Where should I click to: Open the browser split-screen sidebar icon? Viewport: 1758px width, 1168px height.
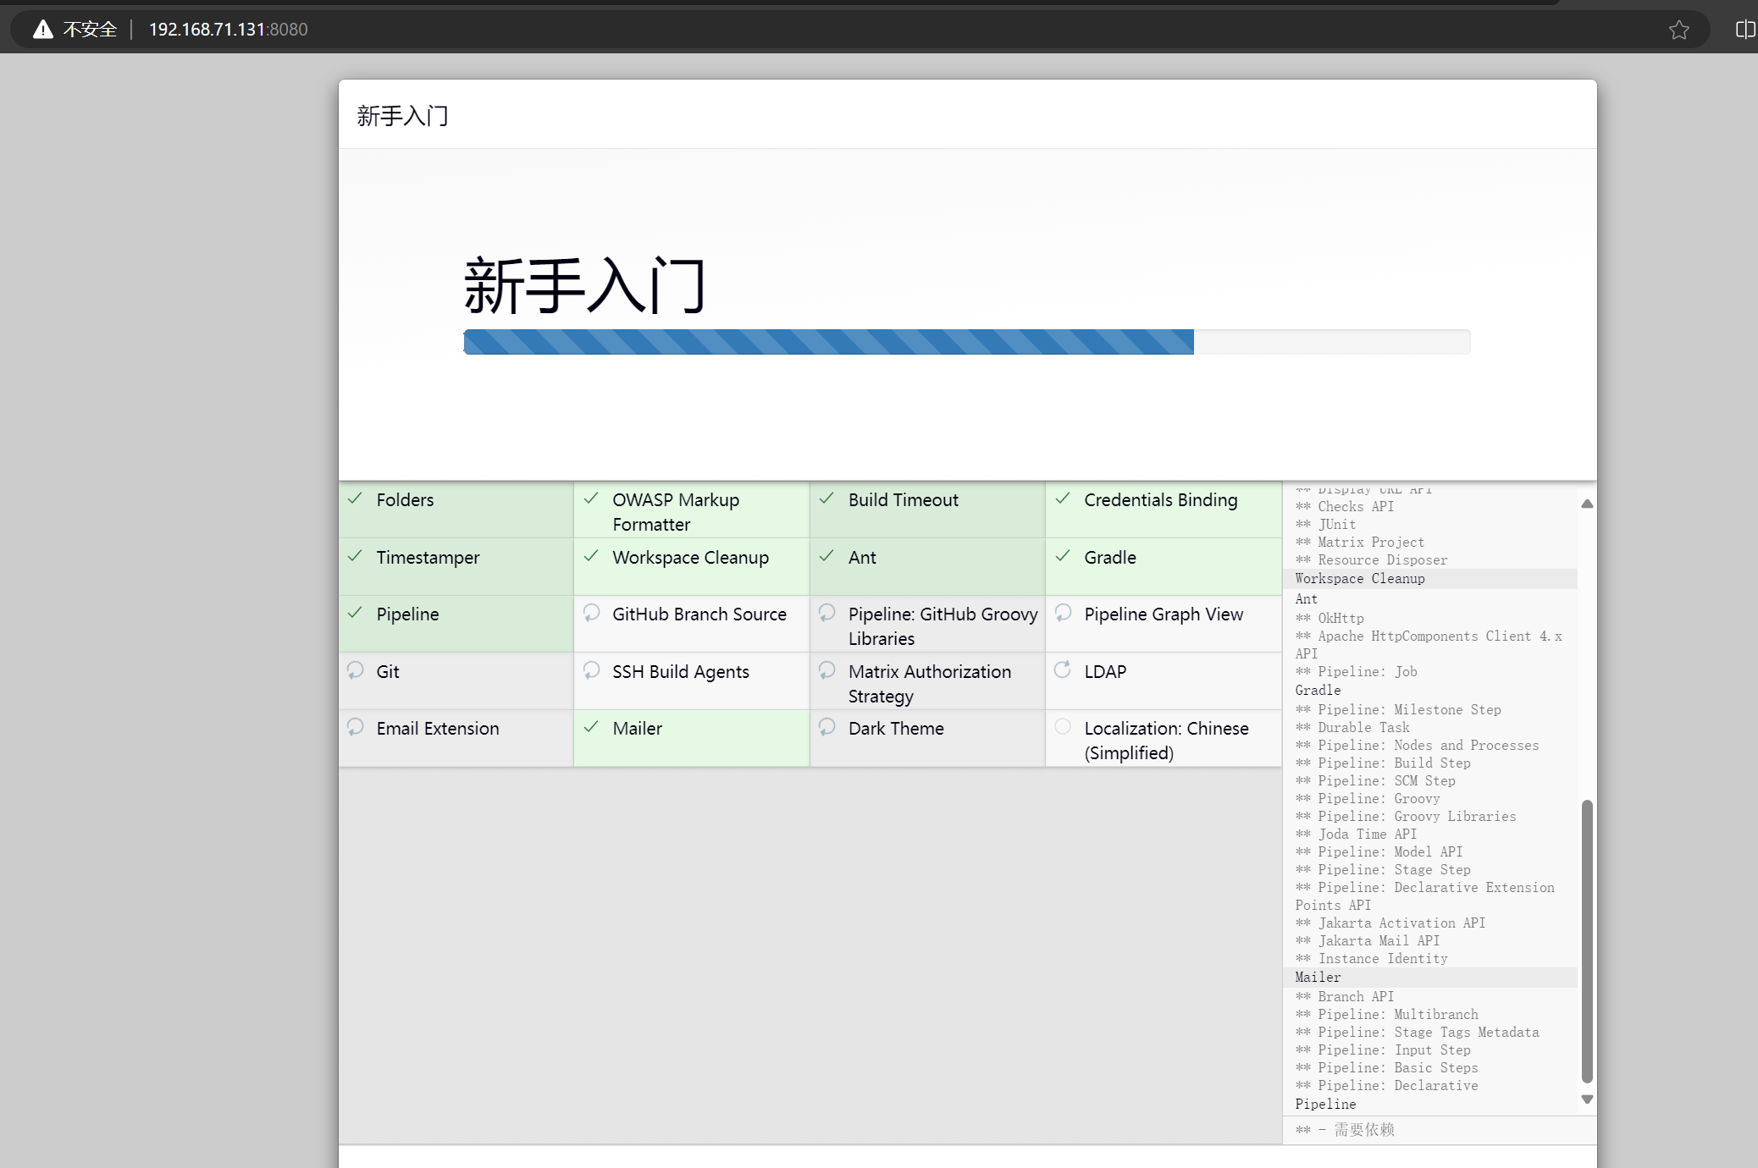click(1745, 30)
